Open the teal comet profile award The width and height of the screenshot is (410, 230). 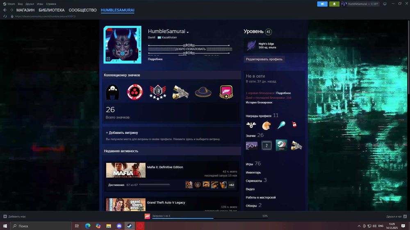pyautogui.click(x=281, y=125)
